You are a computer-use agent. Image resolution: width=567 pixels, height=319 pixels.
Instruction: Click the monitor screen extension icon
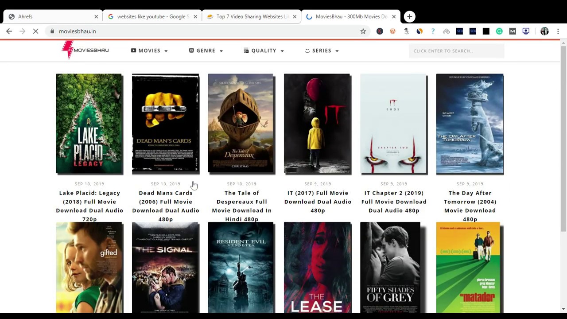(x=526, y=31)
